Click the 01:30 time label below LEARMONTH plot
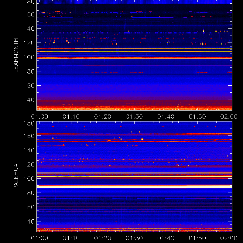Image resolution: width=243 pixels, height=243 pixels. (134, 117)
